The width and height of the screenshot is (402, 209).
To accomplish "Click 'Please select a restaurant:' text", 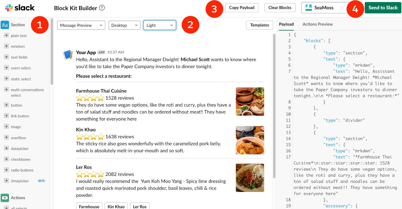I will tap(104, 76).
